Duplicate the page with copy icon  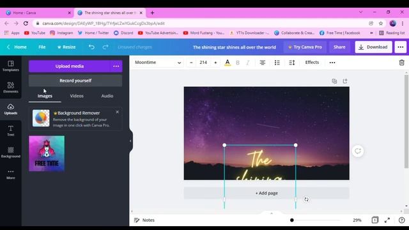tap(334, 81)
